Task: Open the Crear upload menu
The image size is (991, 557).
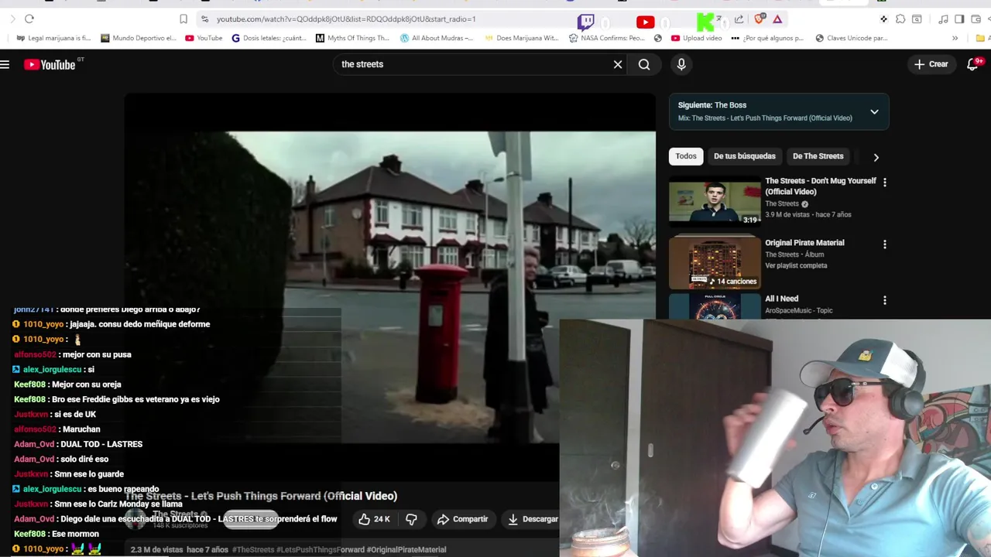Action: [x=931, y=65]
